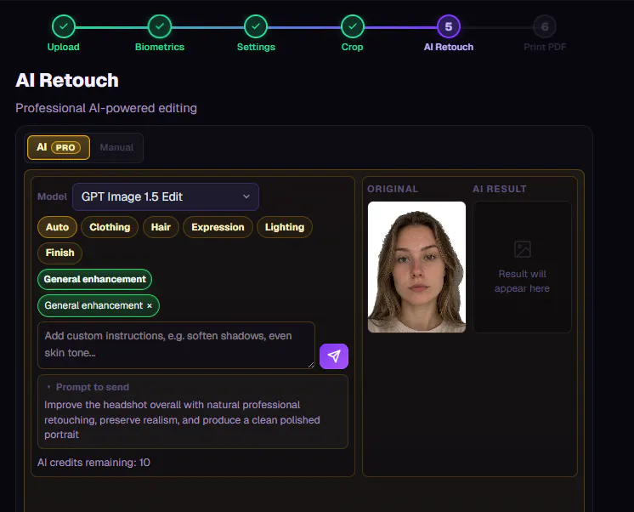Click the 'AI credits remaining: 10' text

click(x=93, y=463)
